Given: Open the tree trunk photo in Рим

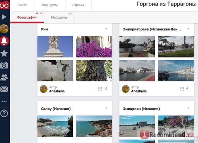Looking at the screenshot, I should coord(94,71).
